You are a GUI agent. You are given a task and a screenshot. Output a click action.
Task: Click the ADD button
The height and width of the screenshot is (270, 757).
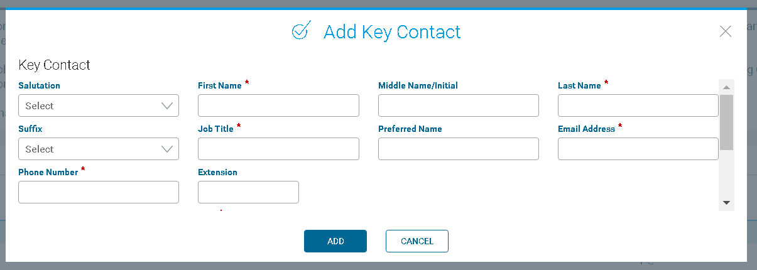click(335, 241)
